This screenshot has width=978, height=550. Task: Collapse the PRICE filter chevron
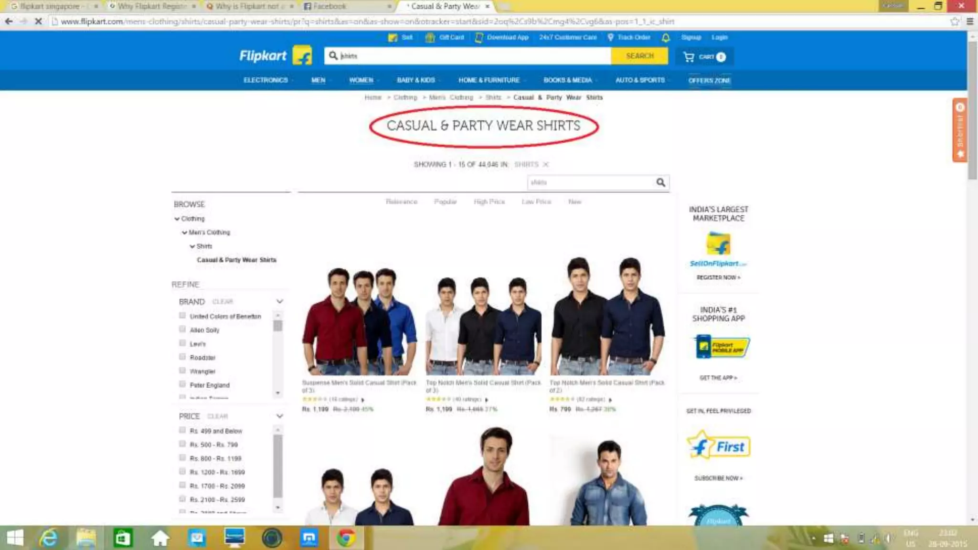[279, 416]
